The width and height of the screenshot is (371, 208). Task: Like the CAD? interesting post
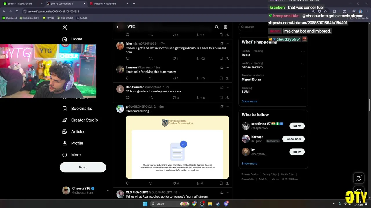[174, 183]
